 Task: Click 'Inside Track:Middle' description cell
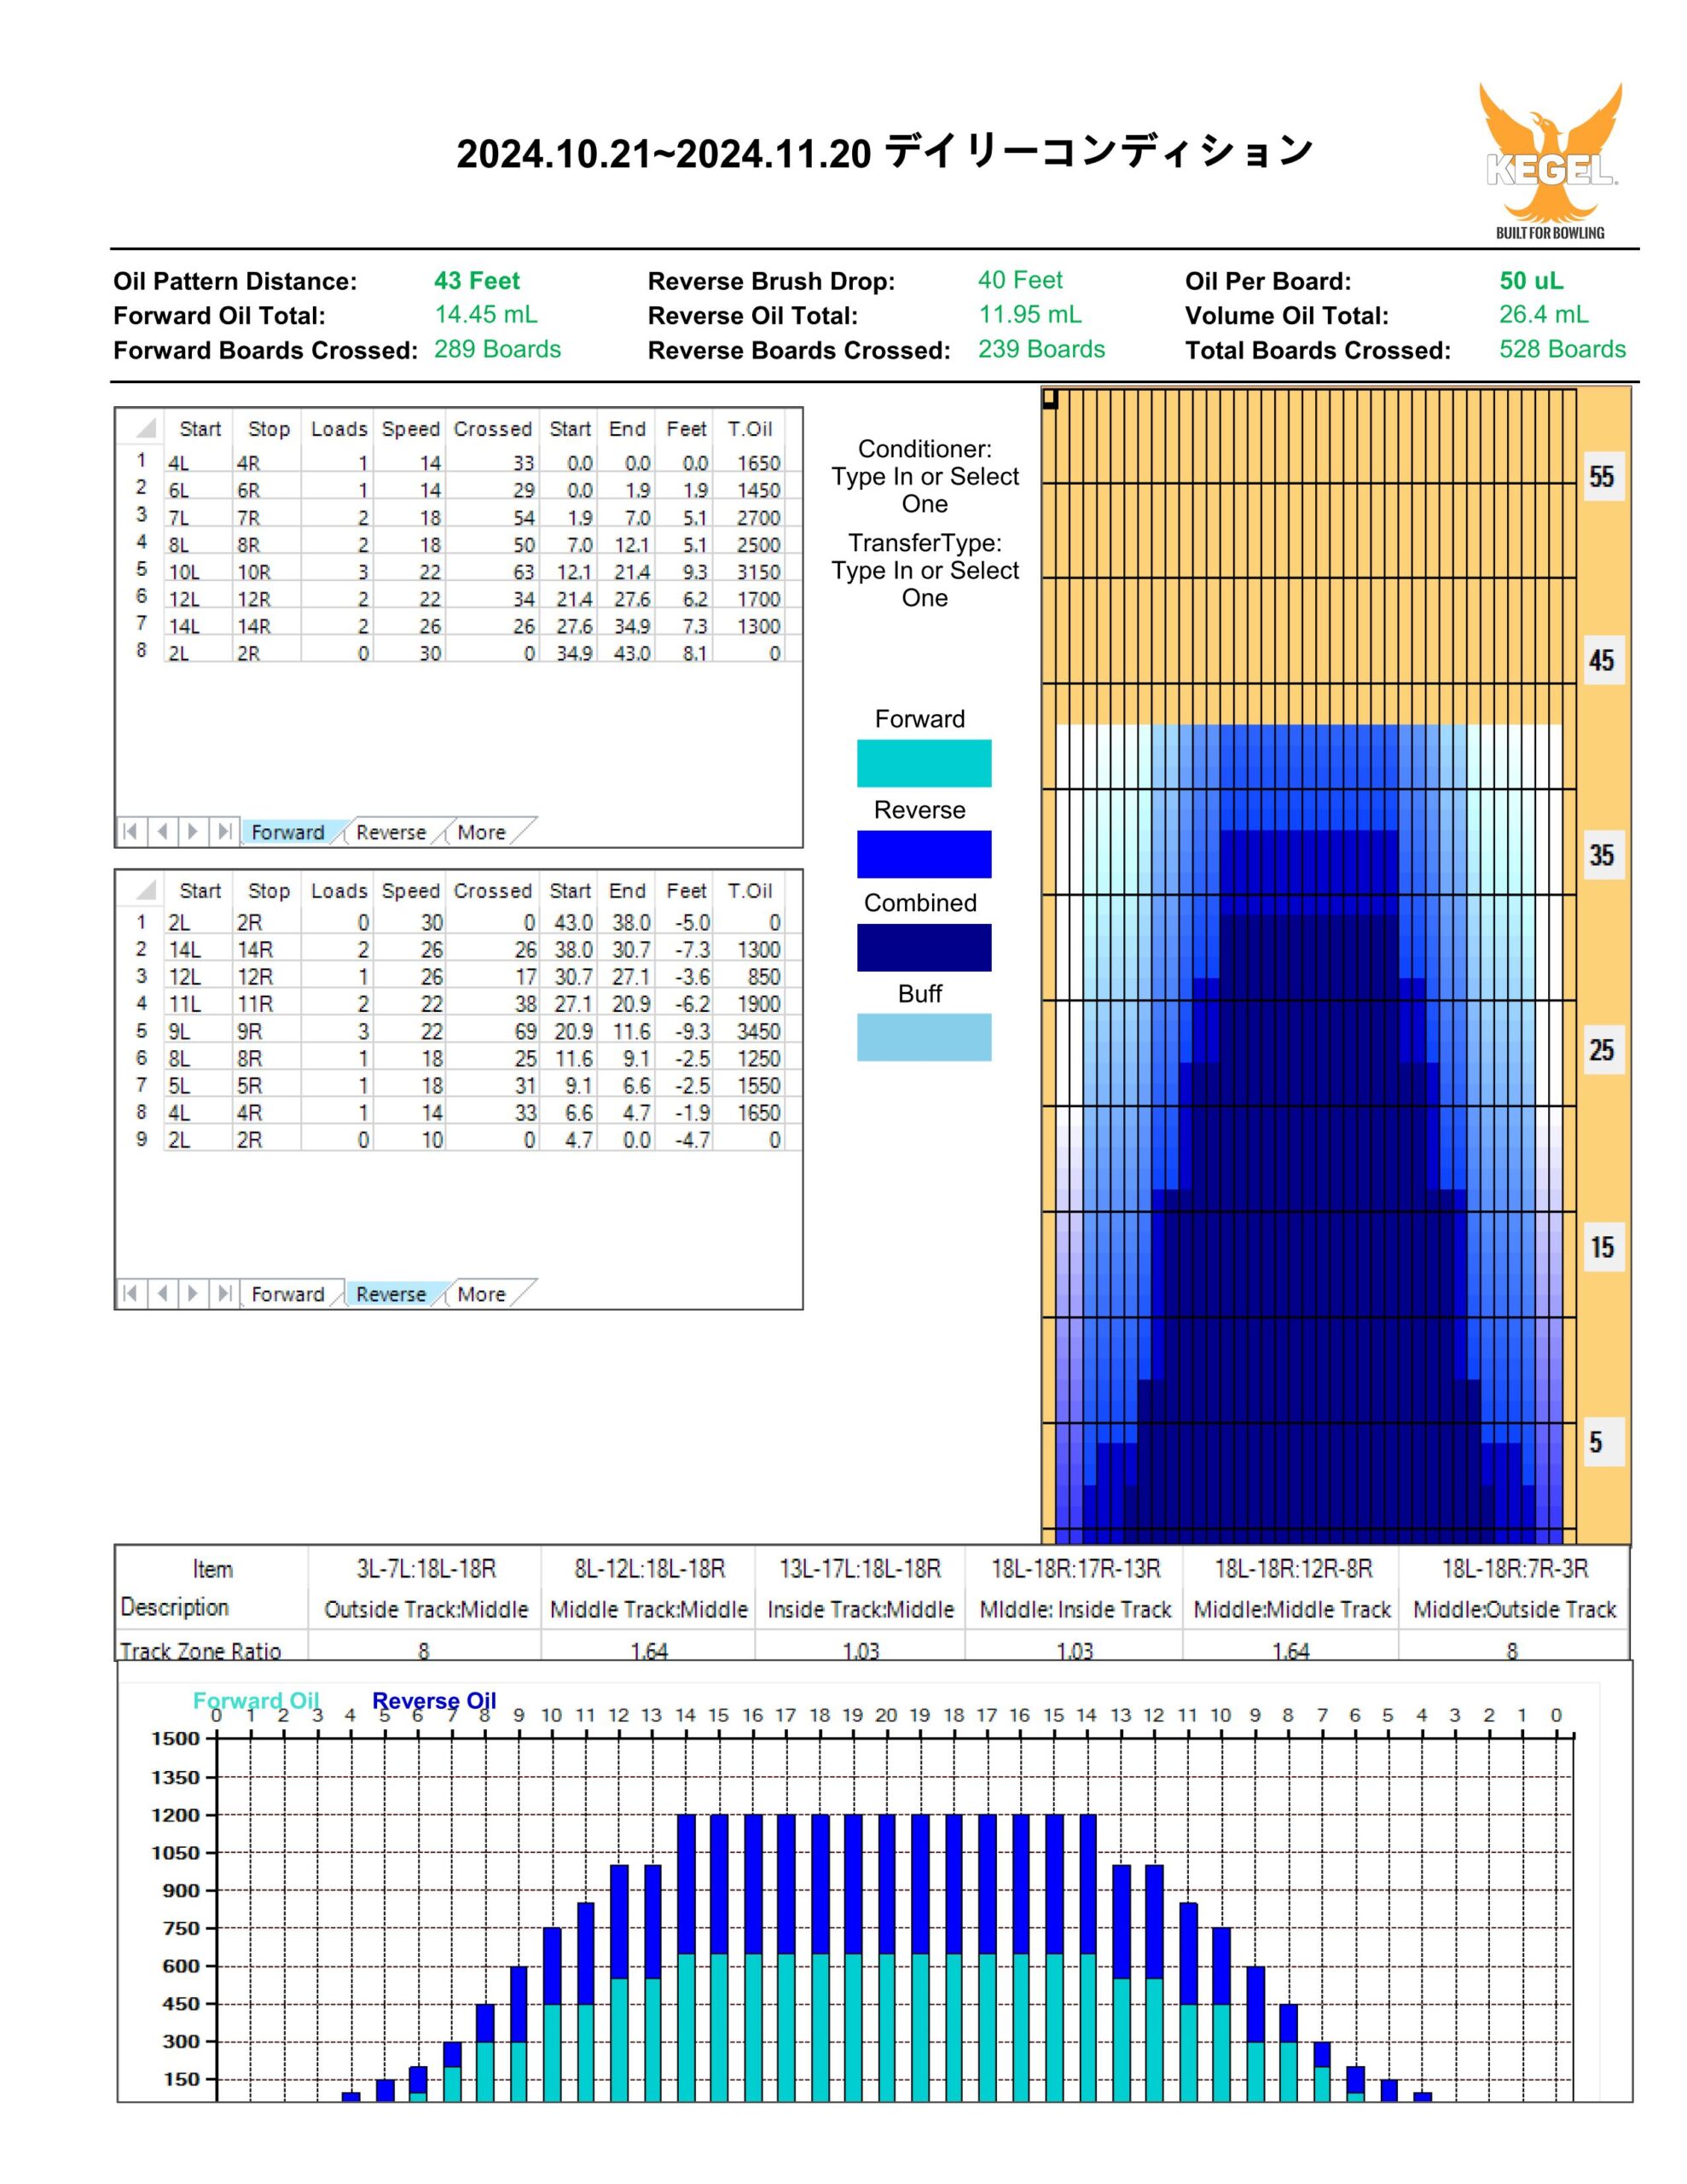(x=860, y=1610)
